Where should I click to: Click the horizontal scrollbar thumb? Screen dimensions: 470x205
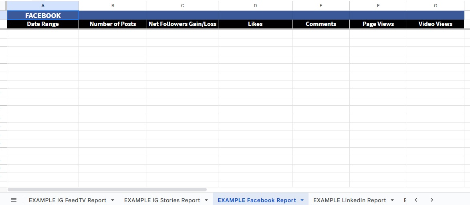(x=107, y=189)
